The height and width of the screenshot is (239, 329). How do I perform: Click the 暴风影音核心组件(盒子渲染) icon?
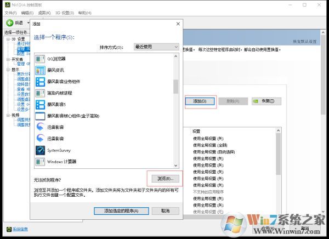click(40, 116)
